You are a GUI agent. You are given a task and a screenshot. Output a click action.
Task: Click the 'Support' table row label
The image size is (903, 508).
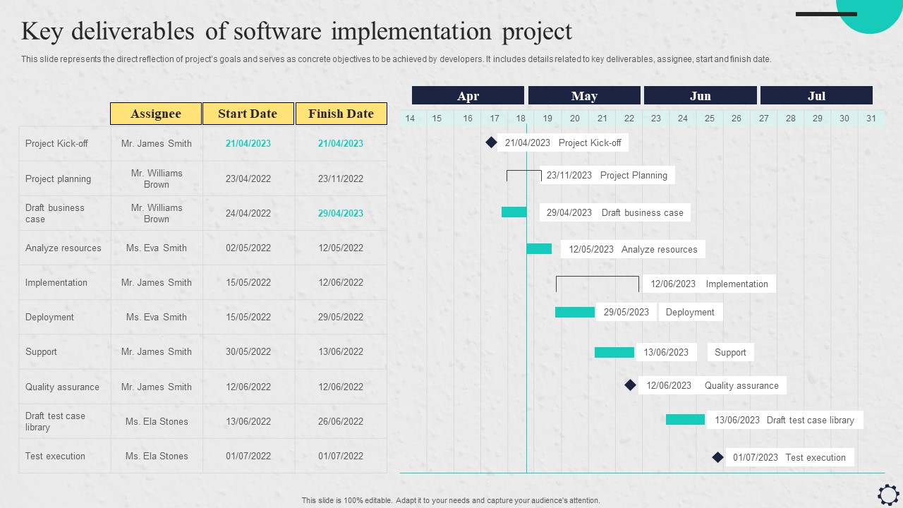[41, 351]
